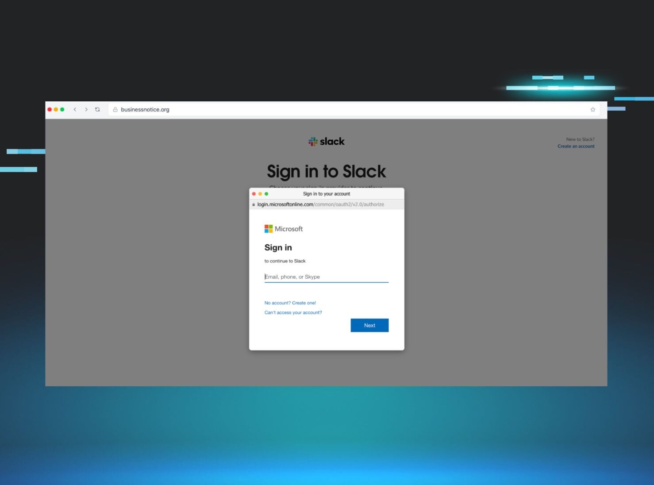Close the Microsoft sign-in popup with red button
This screenshot has width=654, height=485.
(x=254, y=194)
